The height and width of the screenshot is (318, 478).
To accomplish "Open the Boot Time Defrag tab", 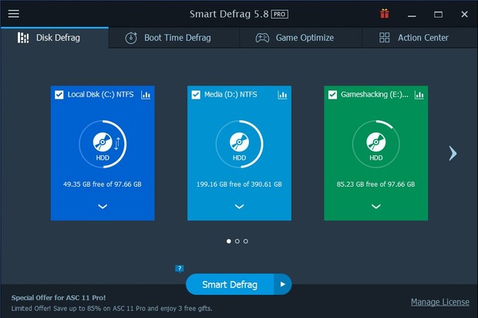I will (x=174, y=38).
